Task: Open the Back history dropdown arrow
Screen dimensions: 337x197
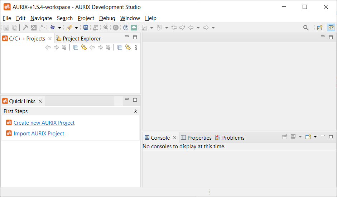Action: pyautogui.click(x=198, y=28)
